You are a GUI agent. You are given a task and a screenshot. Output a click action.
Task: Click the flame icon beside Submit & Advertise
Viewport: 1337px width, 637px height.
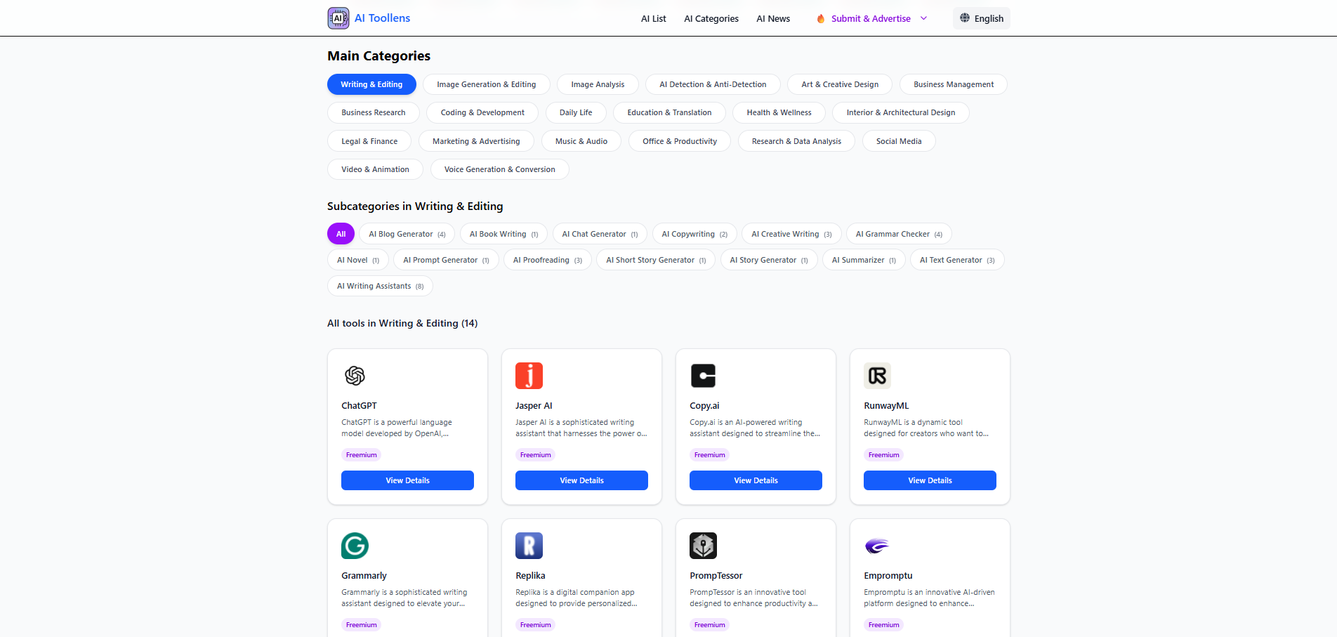coord(820,19)
